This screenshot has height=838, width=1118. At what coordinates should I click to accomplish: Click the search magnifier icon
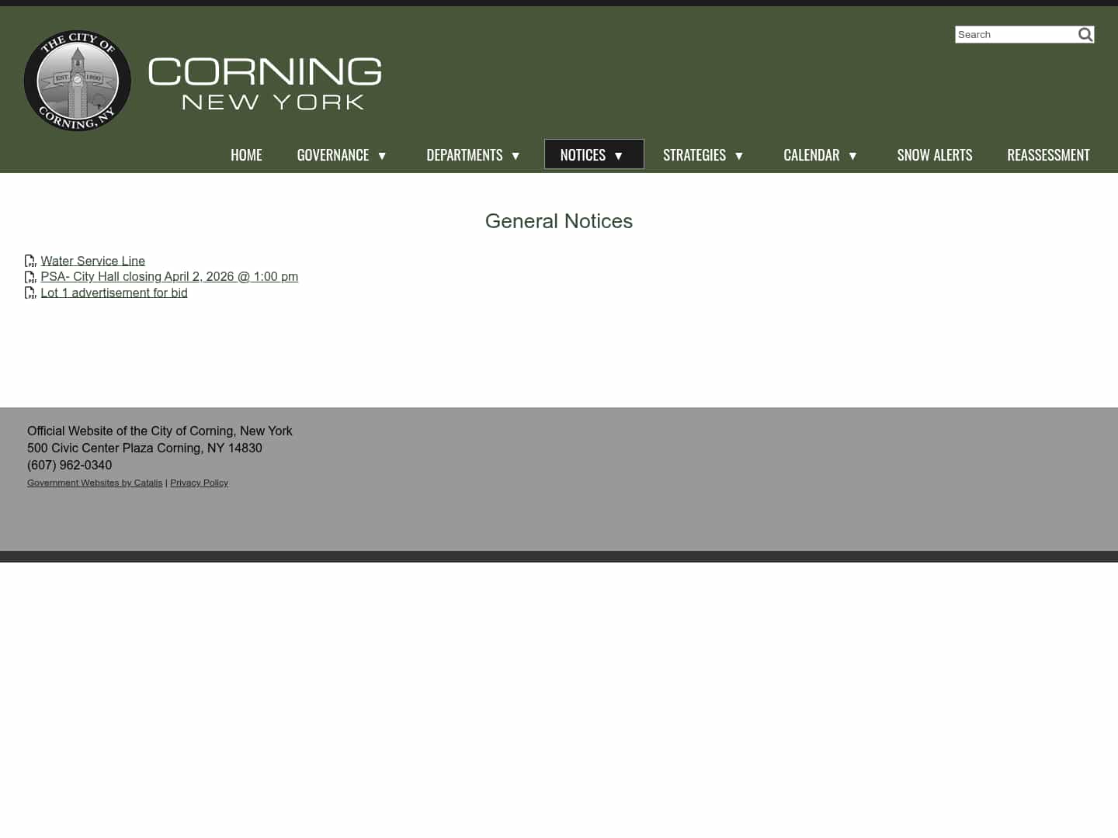pos(1085,34)
